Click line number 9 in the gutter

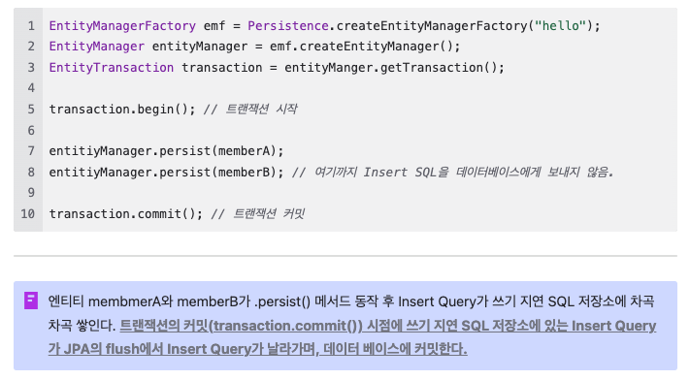[x=31, y=193]
